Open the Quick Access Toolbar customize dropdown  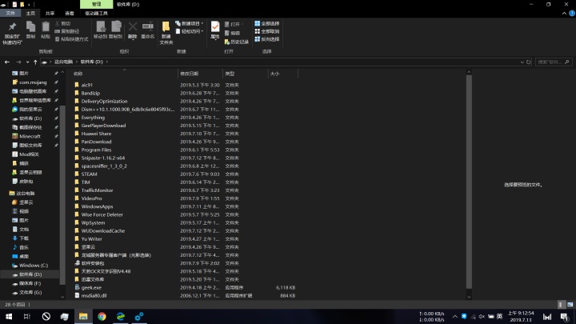pyautogui.click(x=29, y=5)
